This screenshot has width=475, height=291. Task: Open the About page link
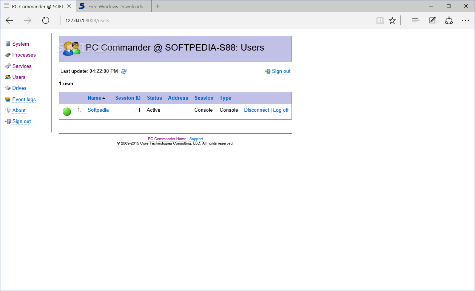19,110
